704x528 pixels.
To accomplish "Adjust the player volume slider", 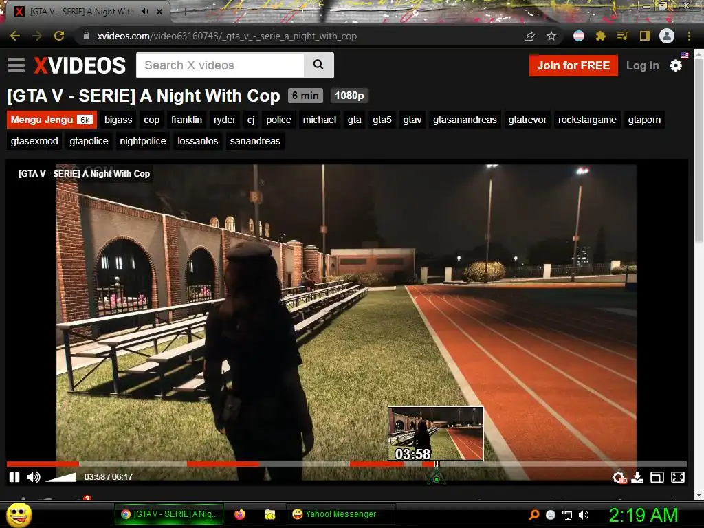I will click(x=61, y=477).
